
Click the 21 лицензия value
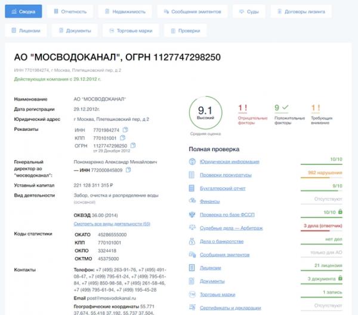tap(328, 265)
